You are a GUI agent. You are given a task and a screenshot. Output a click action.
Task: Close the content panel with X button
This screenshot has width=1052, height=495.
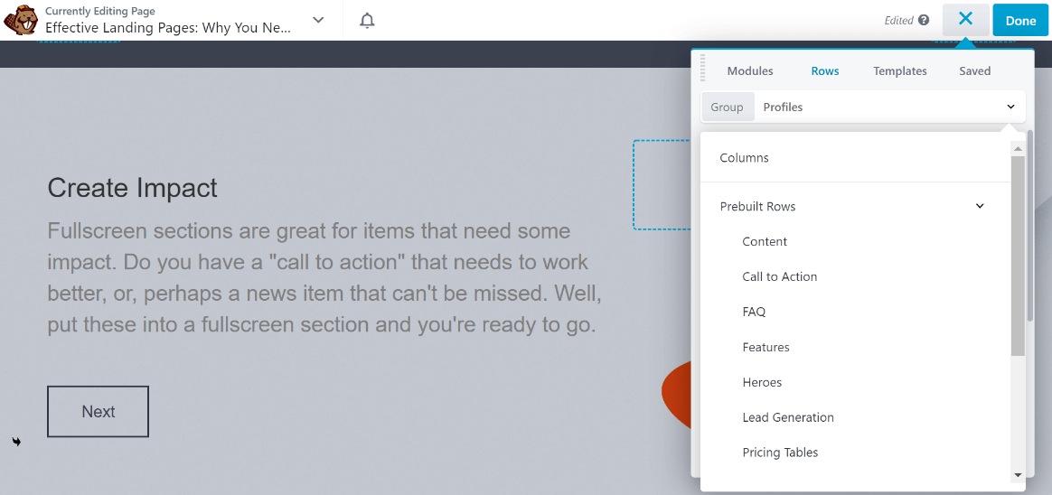point(965,20)
